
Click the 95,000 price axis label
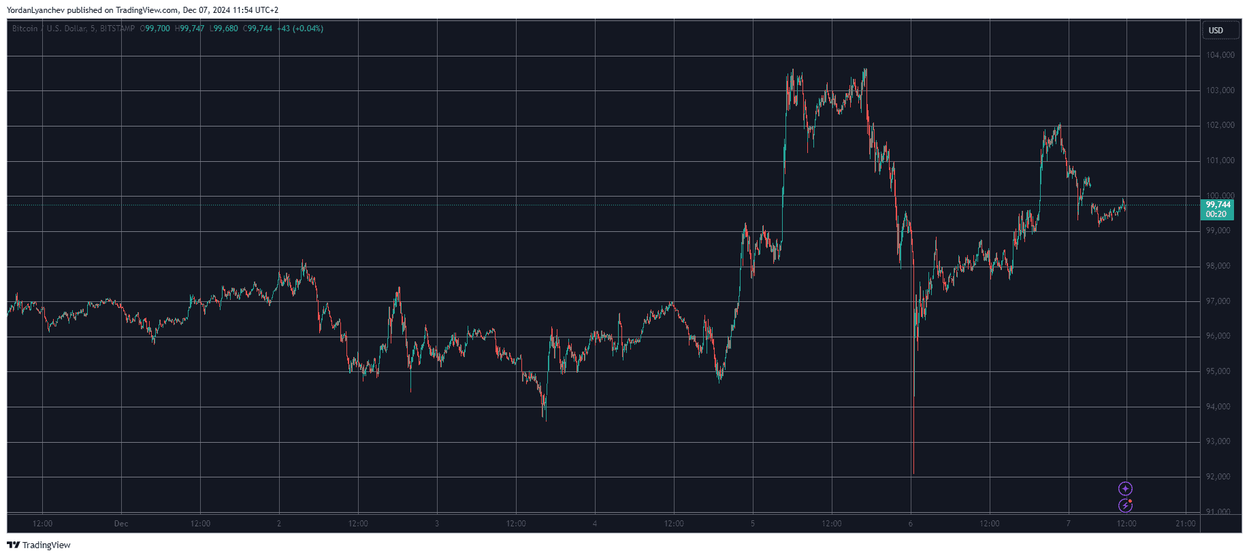tap(1218, 371)
